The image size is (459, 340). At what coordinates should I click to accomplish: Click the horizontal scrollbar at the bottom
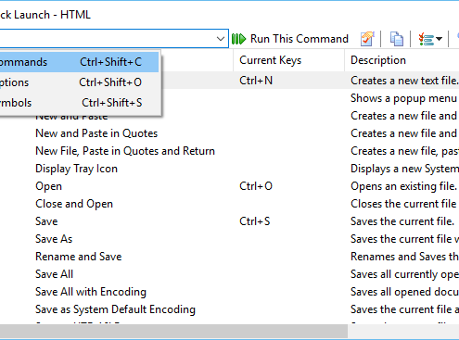tap(173, 332)
